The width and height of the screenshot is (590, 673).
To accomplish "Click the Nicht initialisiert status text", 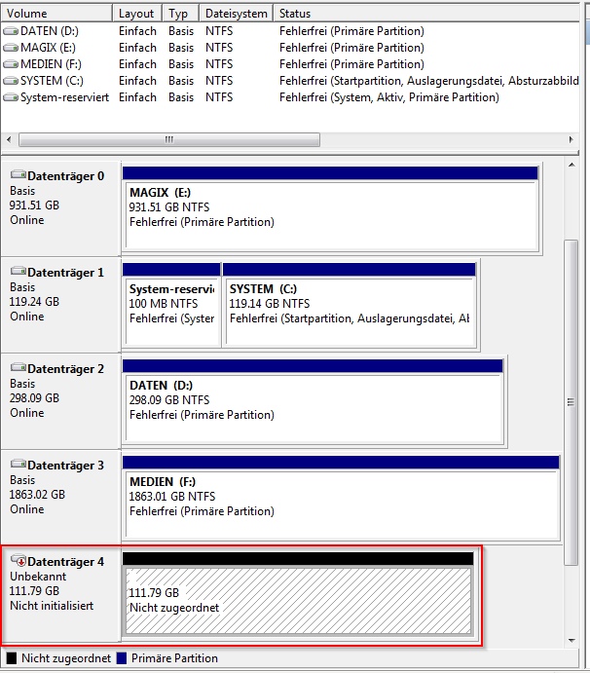I will point(52,606).
